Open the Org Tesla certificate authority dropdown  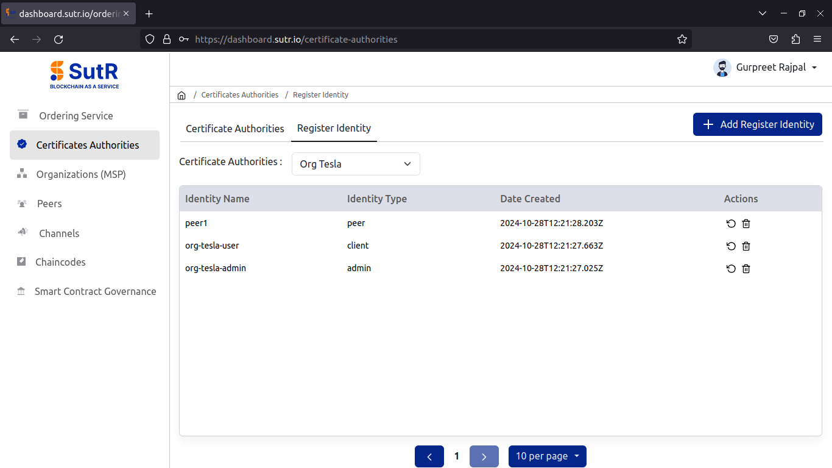point(356,164)
